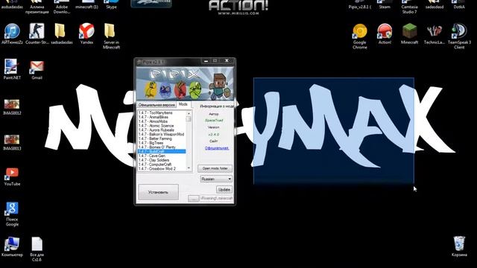Select '1.4.7 - Clay Soldiers' in mod list

coord(162,160)
